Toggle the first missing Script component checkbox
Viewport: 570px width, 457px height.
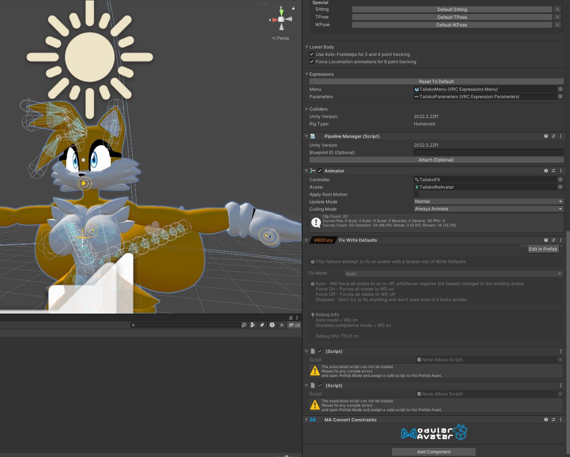pos(320,351)
